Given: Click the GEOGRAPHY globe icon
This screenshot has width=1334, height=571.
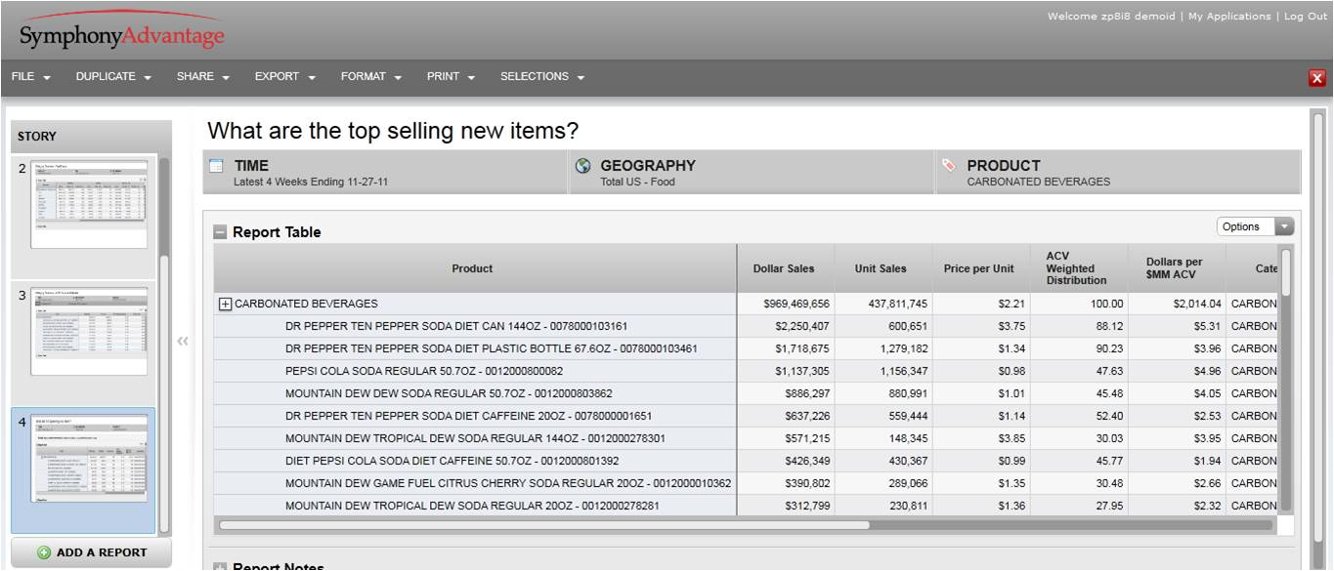Looking at the screenshot, I should pos(583,167).
